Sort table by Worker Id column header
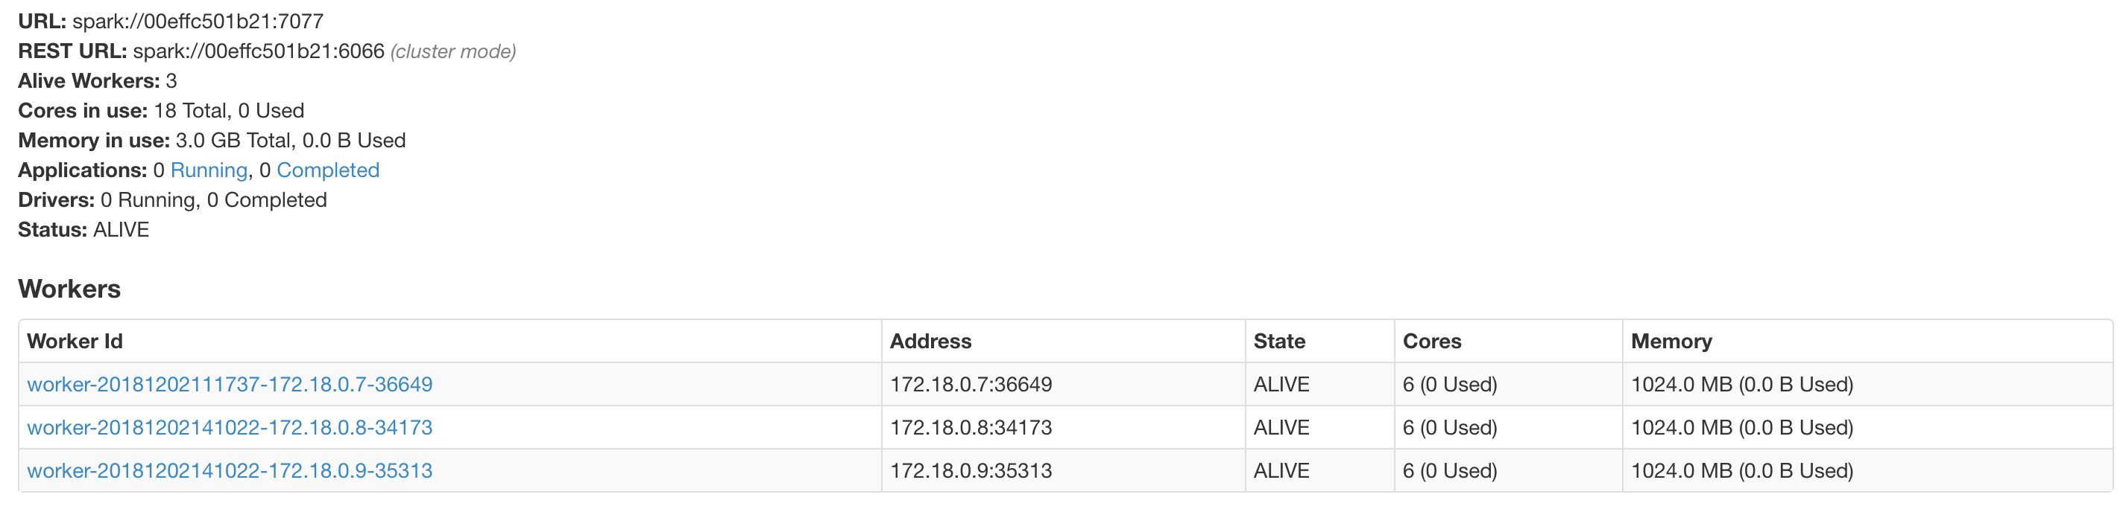Viewport: 2123px width, 509px height. (75, 342)
